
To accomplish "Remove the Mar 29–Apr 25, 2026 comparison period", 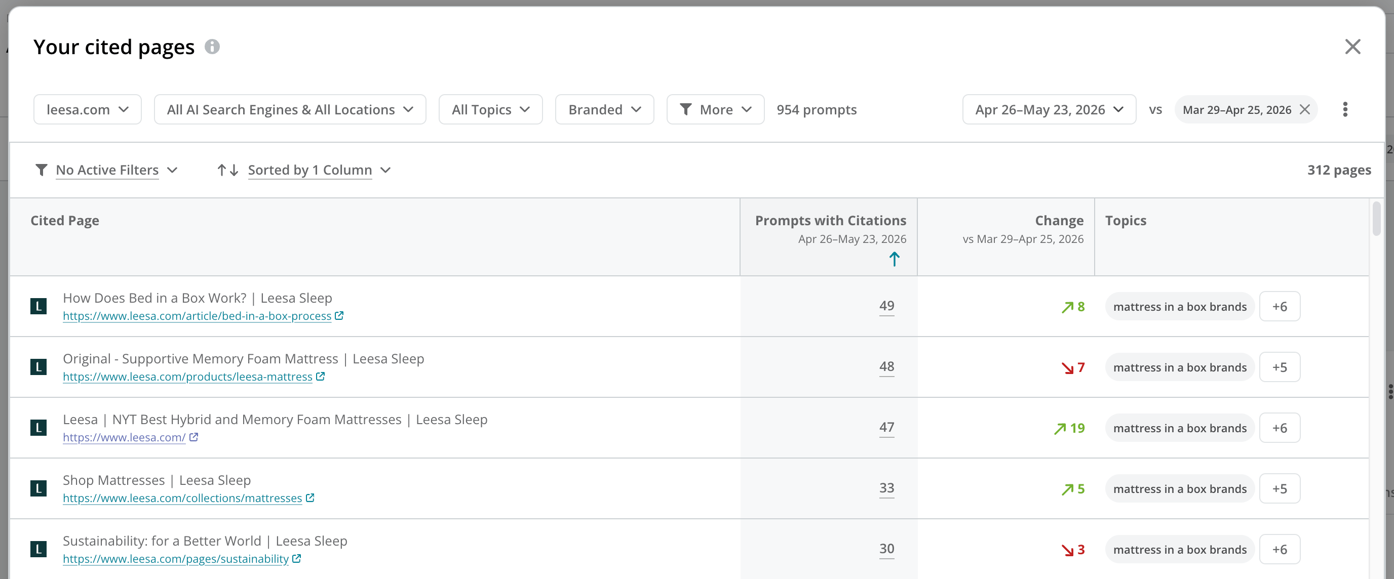I will [1305, 110].
